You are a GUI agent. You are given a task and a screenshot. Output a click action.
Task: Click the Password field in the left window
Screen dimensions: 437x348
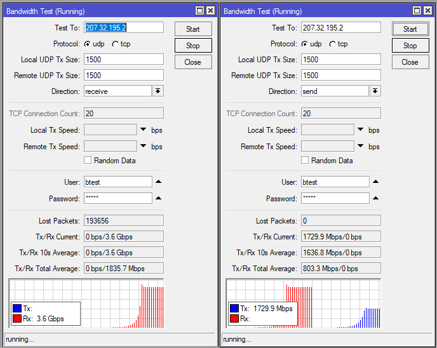[118, 198]
